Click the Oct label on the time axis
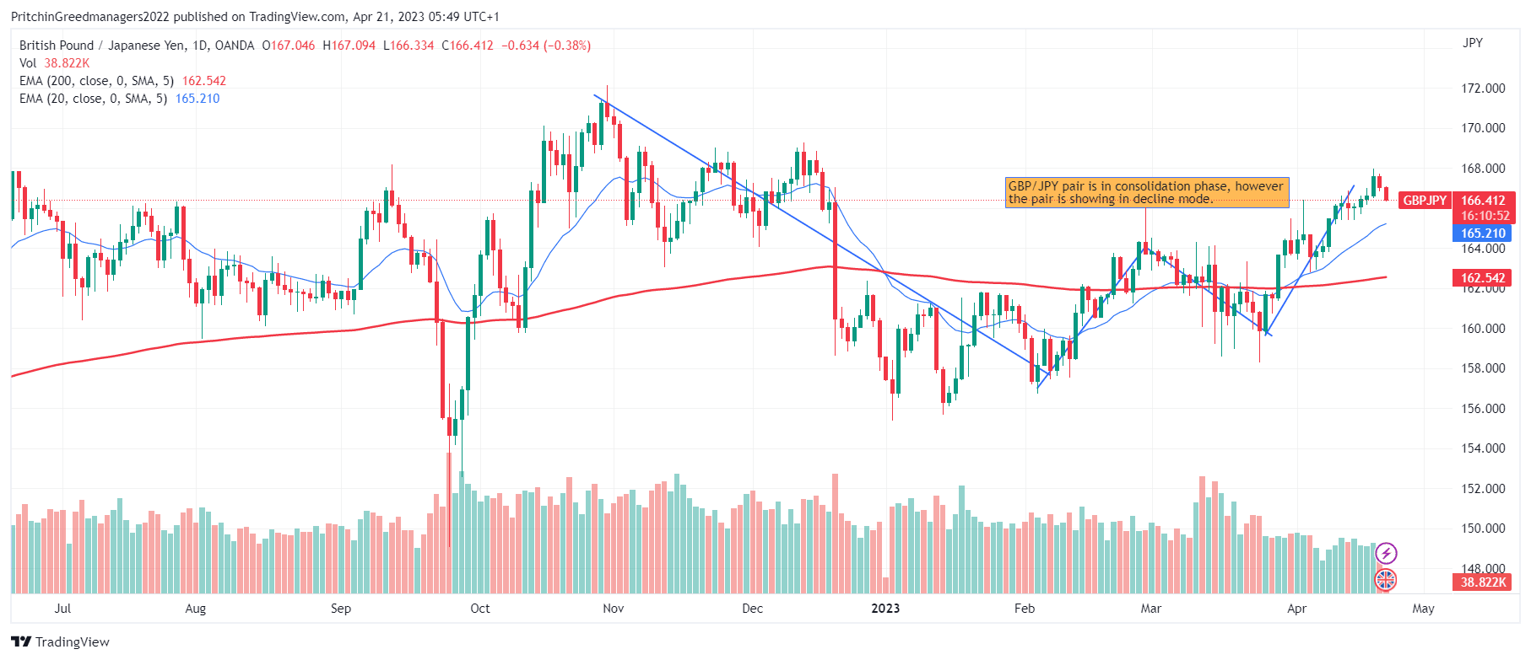The width and height of the screenshot is (1531, 660). click(479, 609)
